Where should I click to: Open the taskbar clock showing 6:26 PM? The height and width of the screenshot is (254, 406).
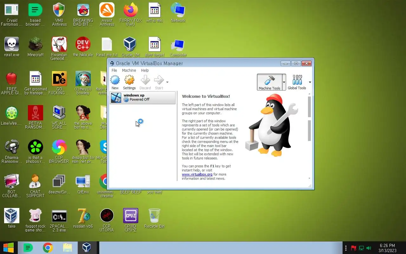click(387, 248)
